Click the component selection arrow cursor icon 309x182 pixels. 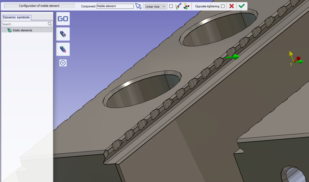pos(138,6)
